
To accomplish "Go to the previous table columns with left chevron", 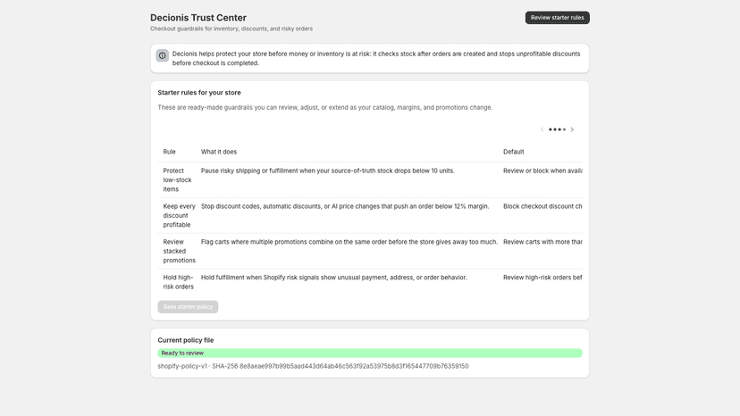I will 542,129.
